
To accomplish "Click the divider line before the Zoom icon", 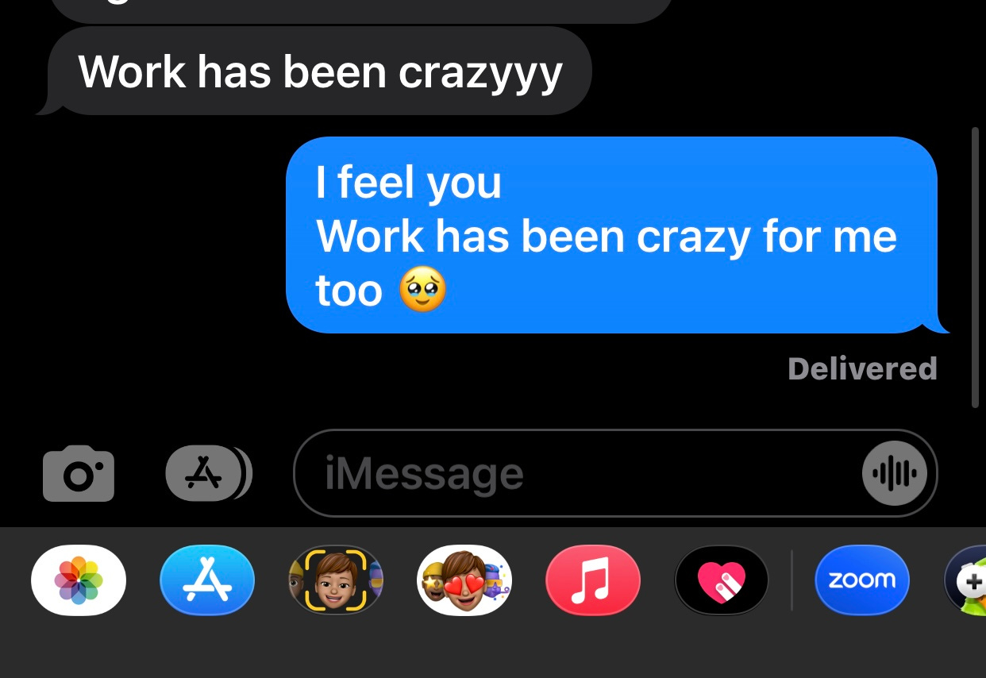I will click(x=792, y=580).
